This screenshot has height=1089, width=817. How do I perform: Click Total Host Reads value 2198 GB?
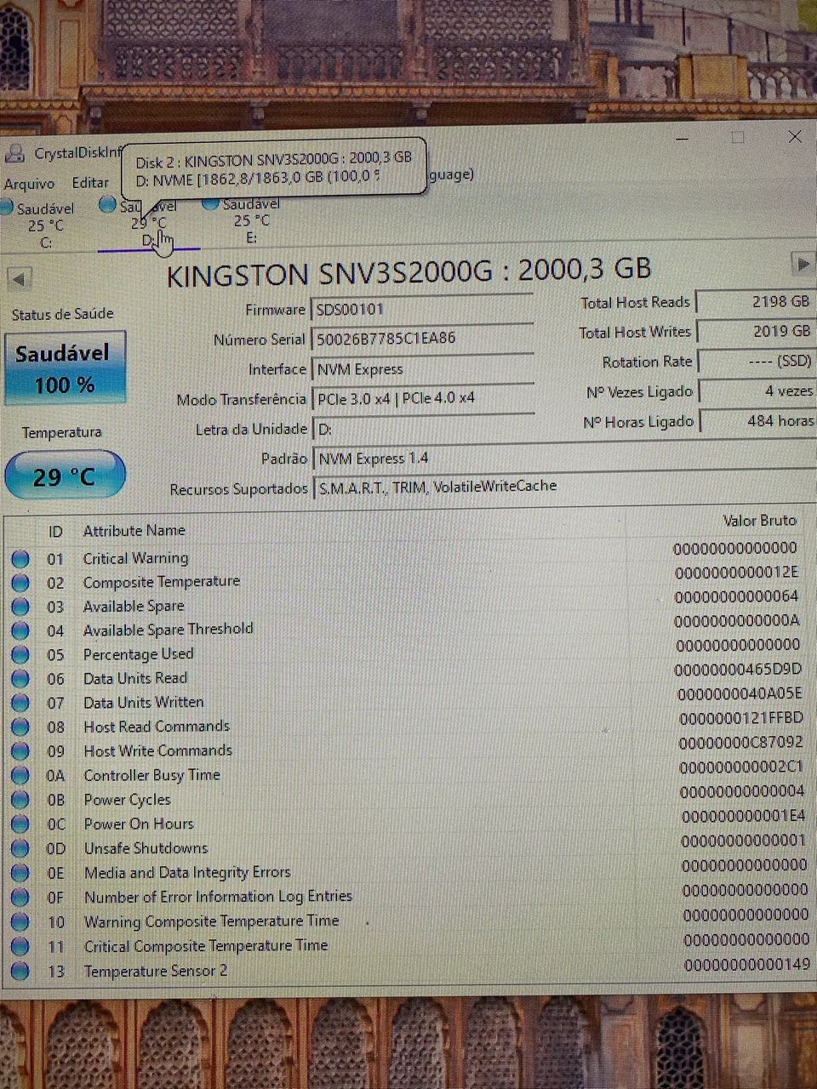(x=755, y=302)
